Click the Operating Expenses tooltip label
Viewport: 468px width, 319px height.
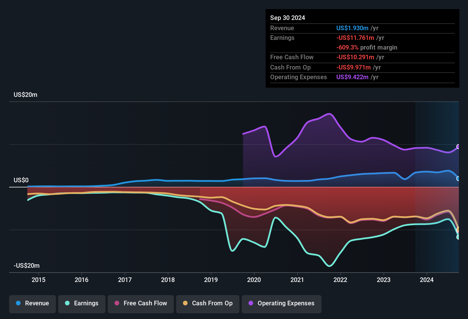click(x=298, y=77)
